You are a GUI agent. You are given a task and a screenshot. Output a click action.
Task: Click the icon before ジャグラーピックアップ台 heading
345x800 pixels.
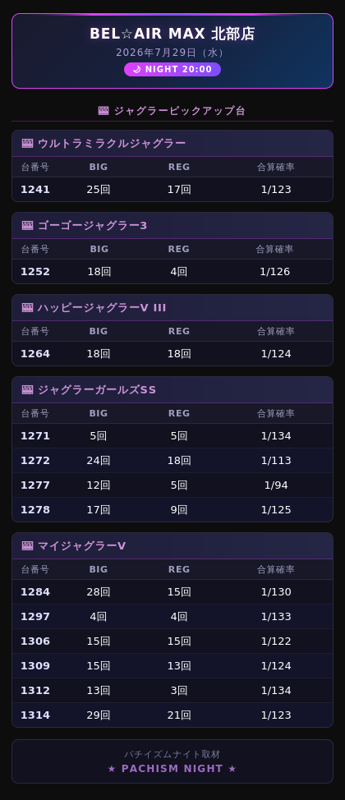pos(103,111)
